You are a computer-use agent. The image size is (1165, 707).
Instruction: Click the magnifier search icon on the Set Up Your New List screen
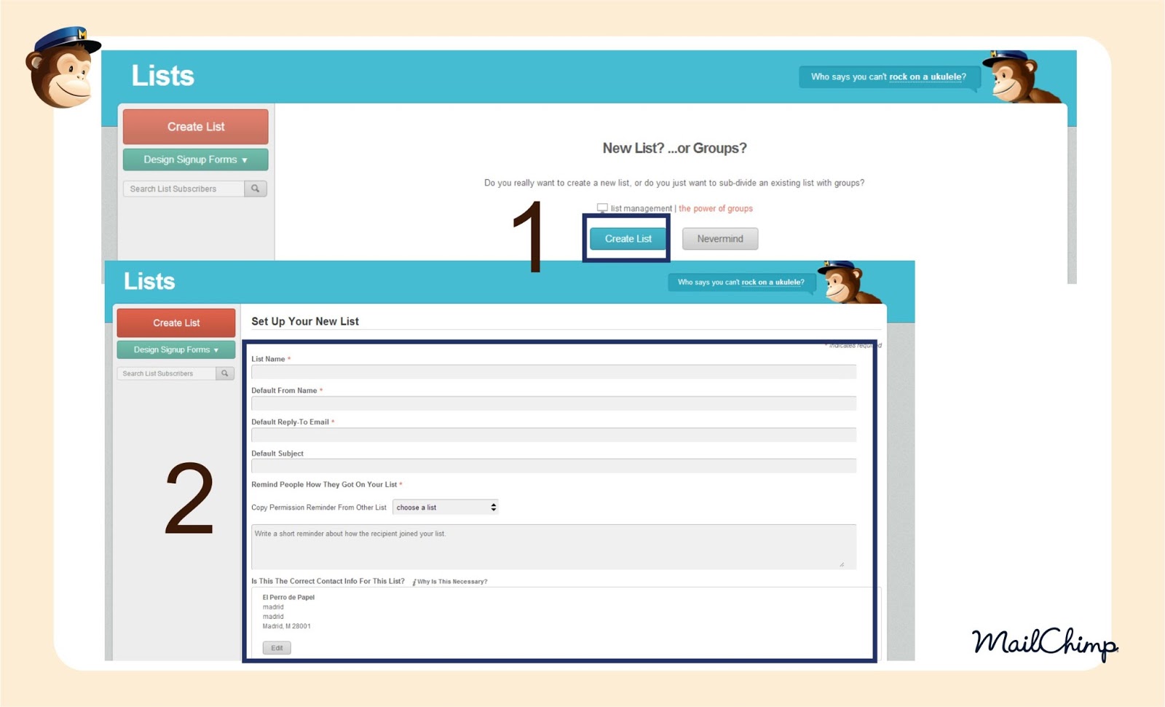[225, 374]
